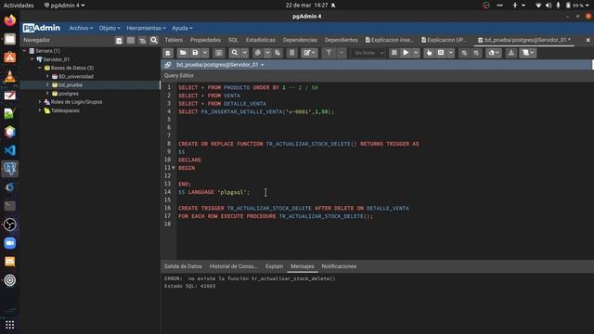Viewport: 594px width, 334px height.
Task: Open the macros icon at toolbar end
Action: click(x=528, y=53)
